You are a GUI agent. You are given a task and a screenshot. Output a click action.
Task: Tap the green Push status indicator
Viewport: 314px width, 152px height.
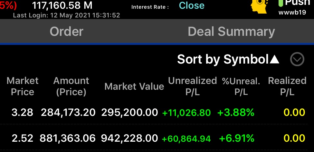293,3
